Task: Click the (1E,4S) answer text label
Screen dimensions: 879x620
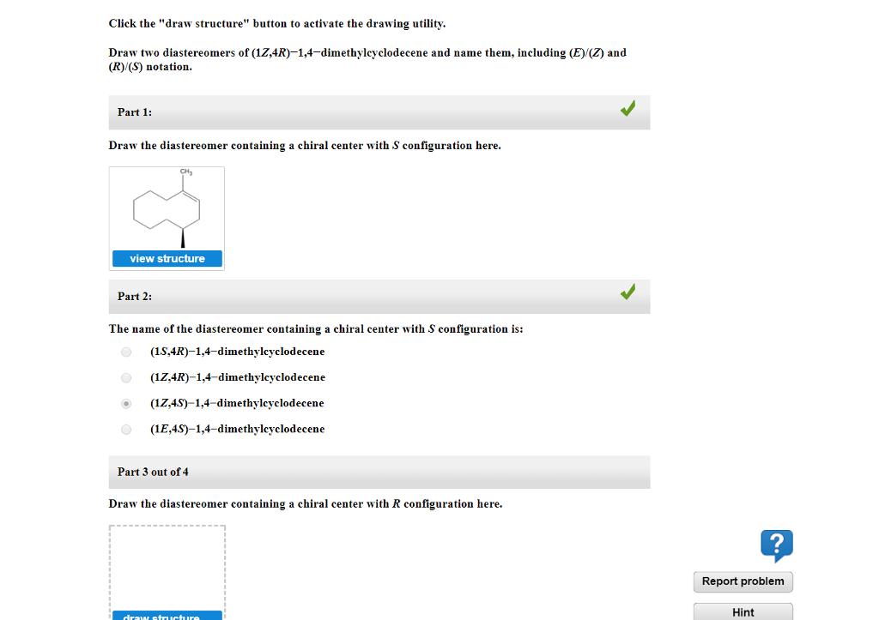Action: 238,429
